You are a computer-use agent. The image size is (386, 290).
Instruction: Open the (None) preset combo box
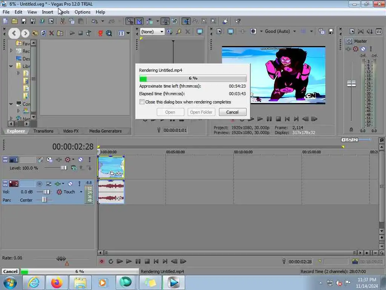[x=152, y=32]
